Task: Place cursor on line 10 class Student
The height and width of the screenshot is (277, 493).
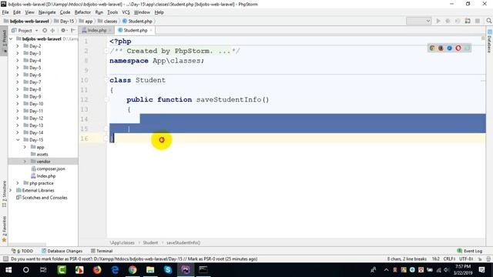Action: (137, 80)
